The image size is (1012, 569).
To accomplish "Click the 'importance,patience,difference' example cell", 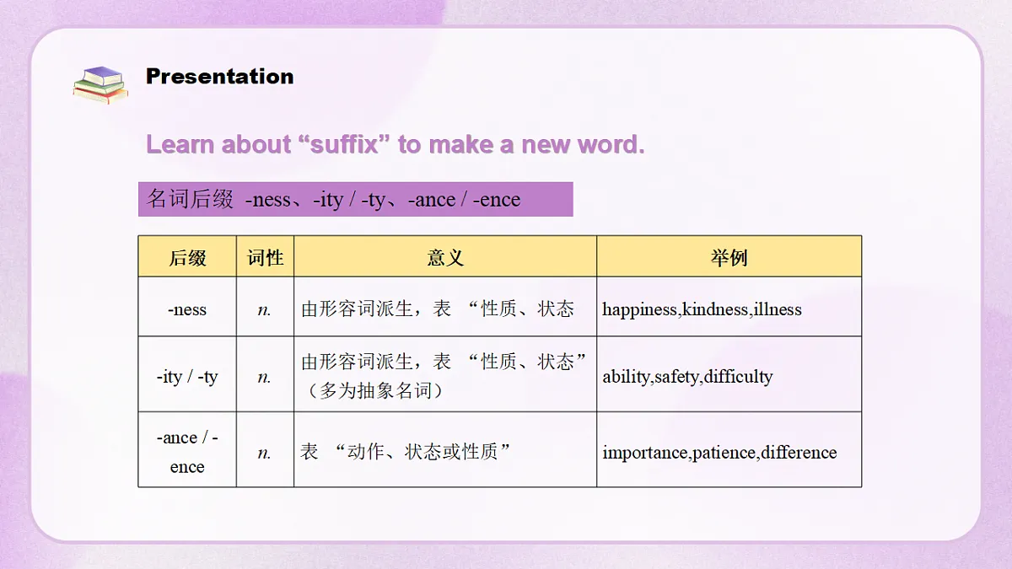I will click(729, 450).
